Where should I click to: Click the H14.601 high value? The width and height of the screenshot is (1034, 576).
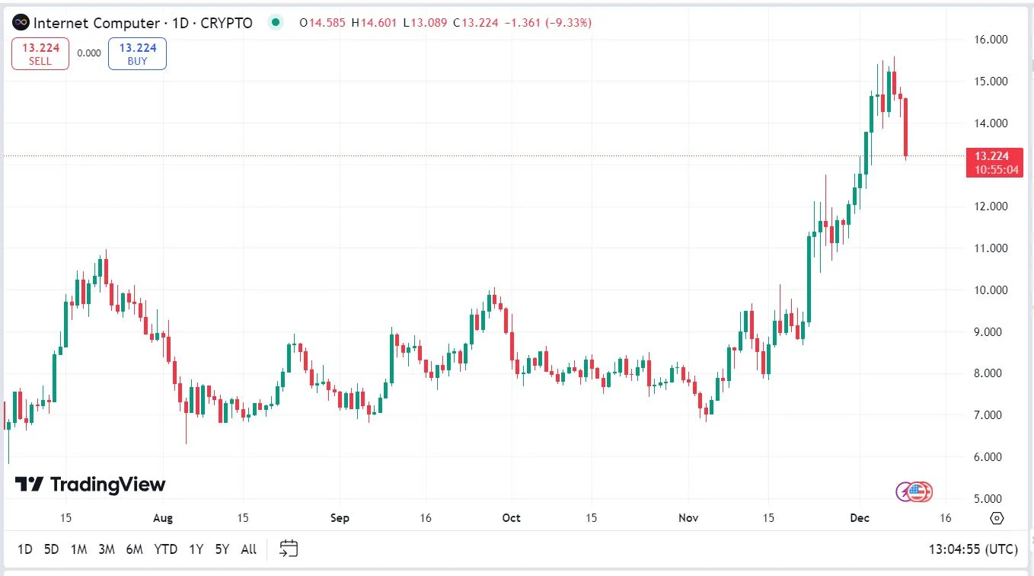(374, 23)
